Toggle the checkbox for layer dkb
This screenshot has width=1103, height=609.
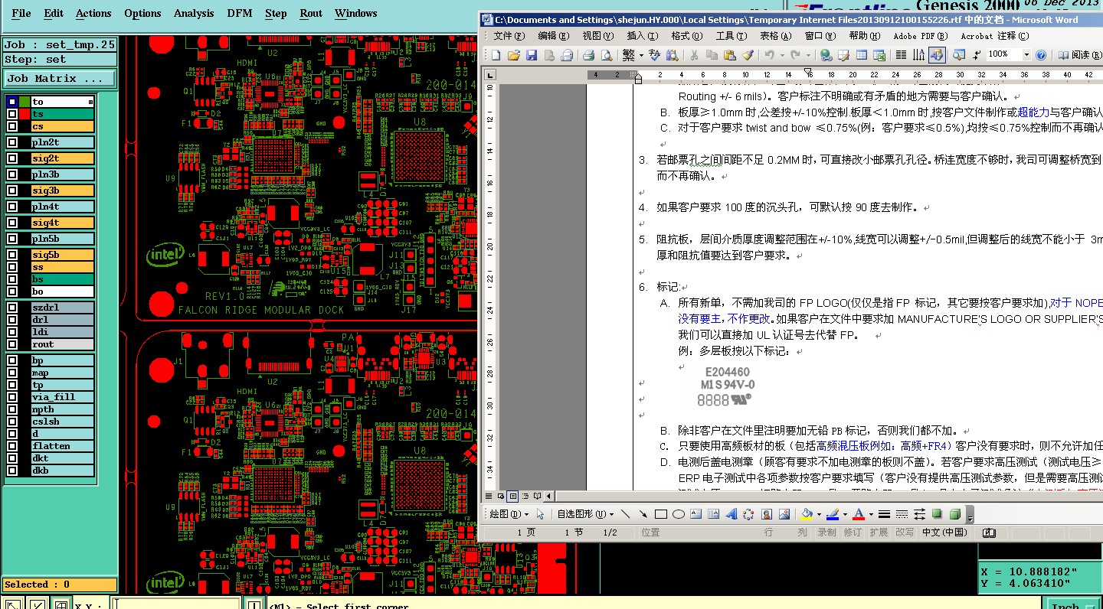coord(12,471)
